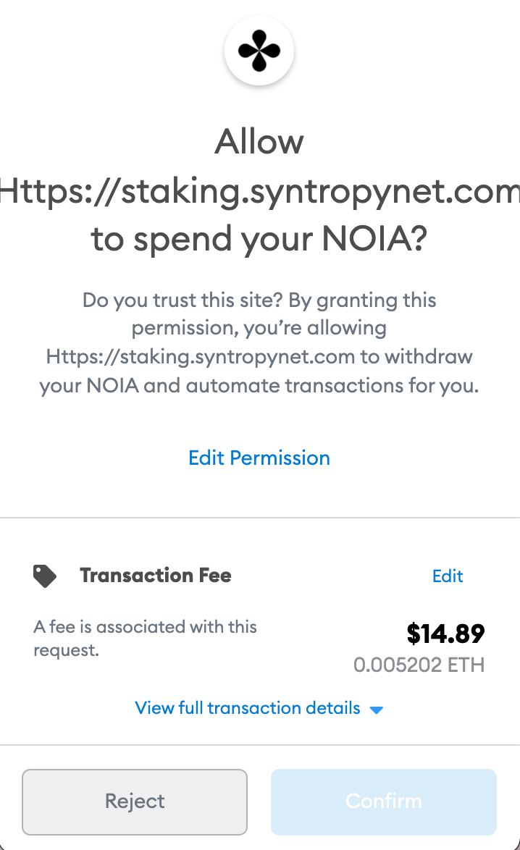This screenshot has width=520, height=850.
Task: Click the 'to spend your NOIA?' title line
Action: pyautogui.click(x=259, y=239)
